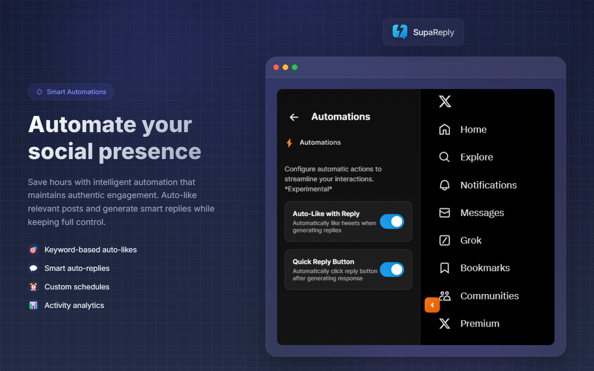Click the X logo at sidebar top
Screen dimensions: 594x371
click(x=445, y=101)
